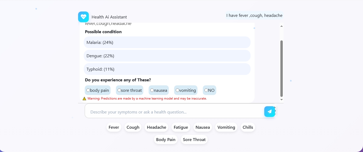Image resolution: width=363 pixels, height=152 pixels.
Task: Pick the vomiting radio option
Action: point(177,90)
